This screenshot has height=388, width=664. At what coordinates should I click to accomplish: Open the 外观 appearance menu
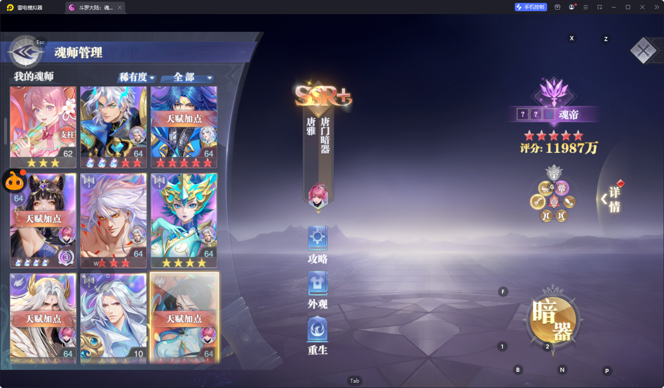pyautogui.click(x=318, y=290)
